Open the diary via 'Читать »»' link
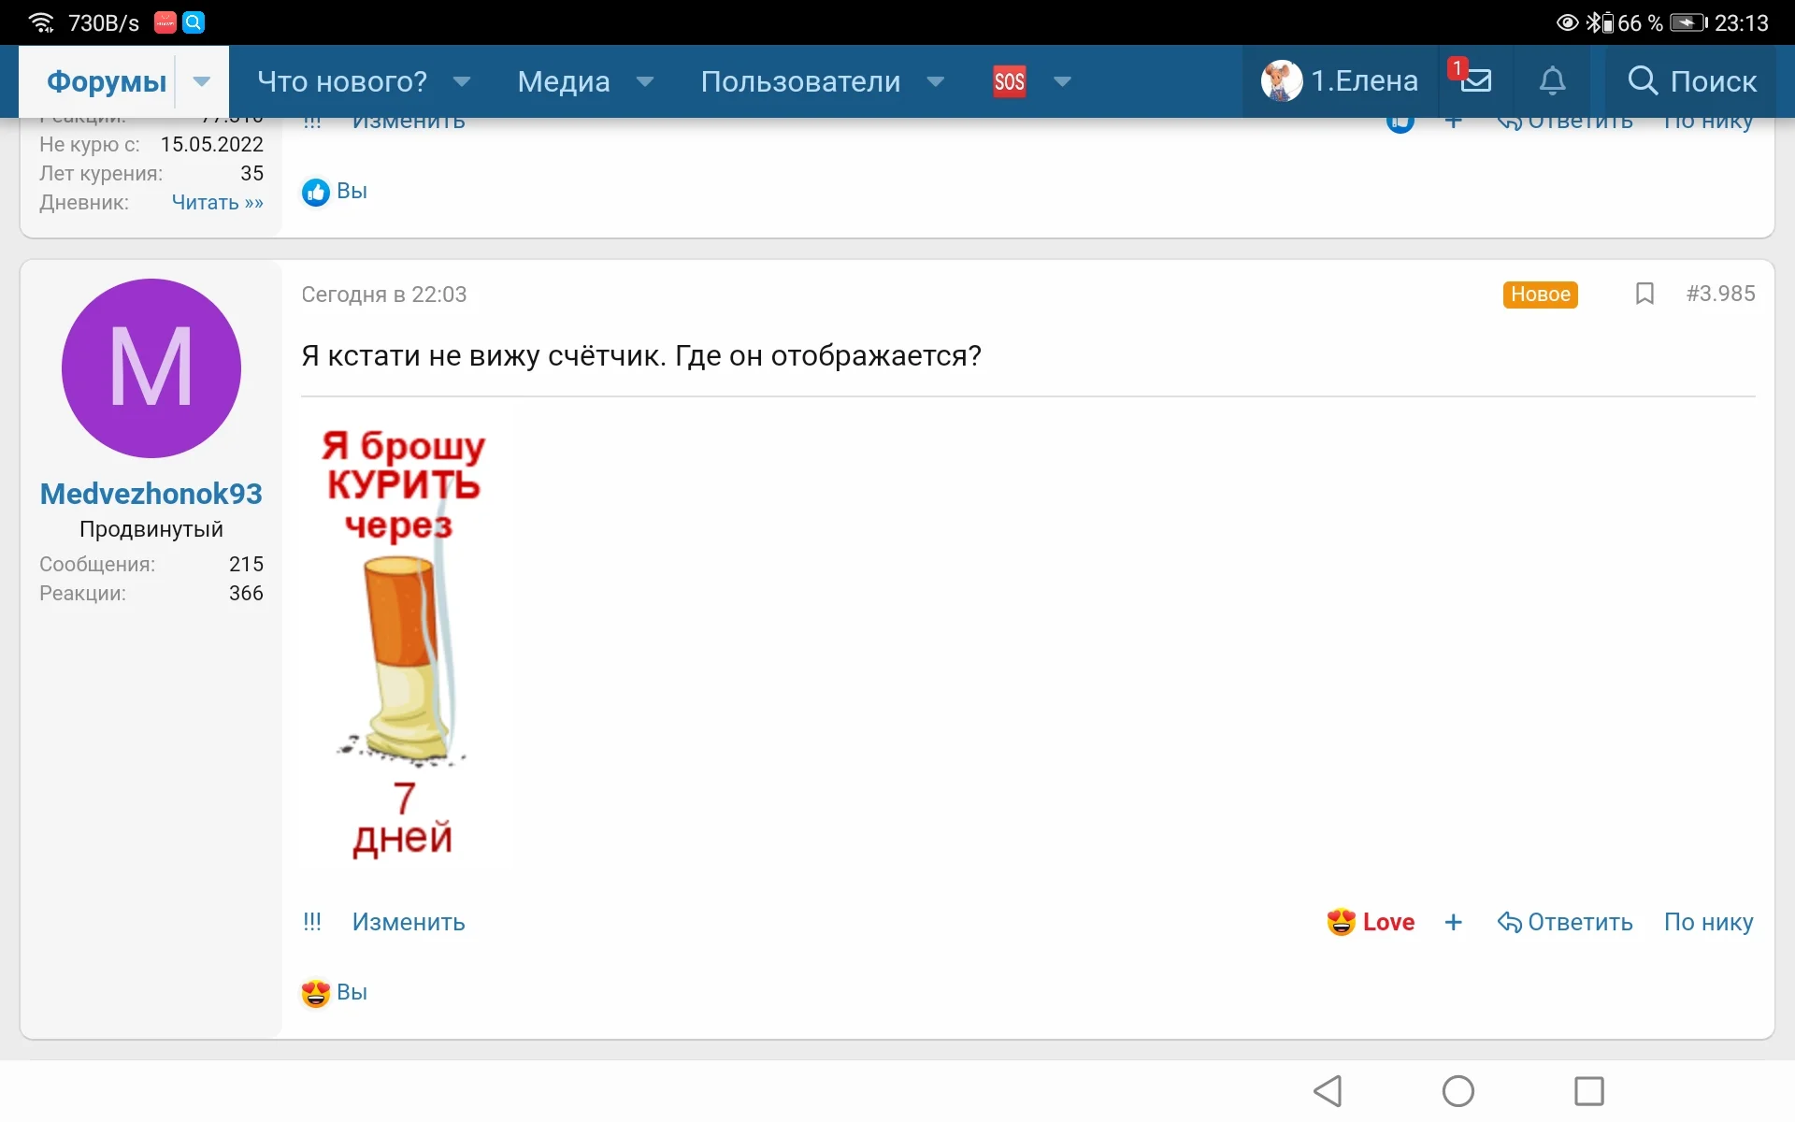This screenshot has width=1795, height=1122. (217, 203)
